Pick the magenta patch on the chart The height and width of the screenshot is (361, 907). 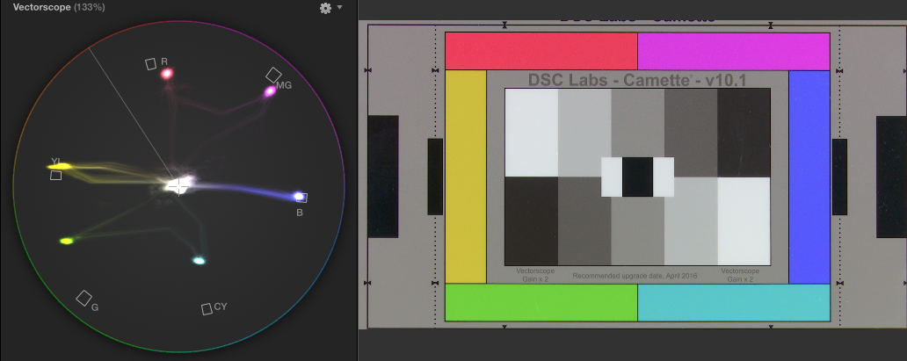[733, 52]
